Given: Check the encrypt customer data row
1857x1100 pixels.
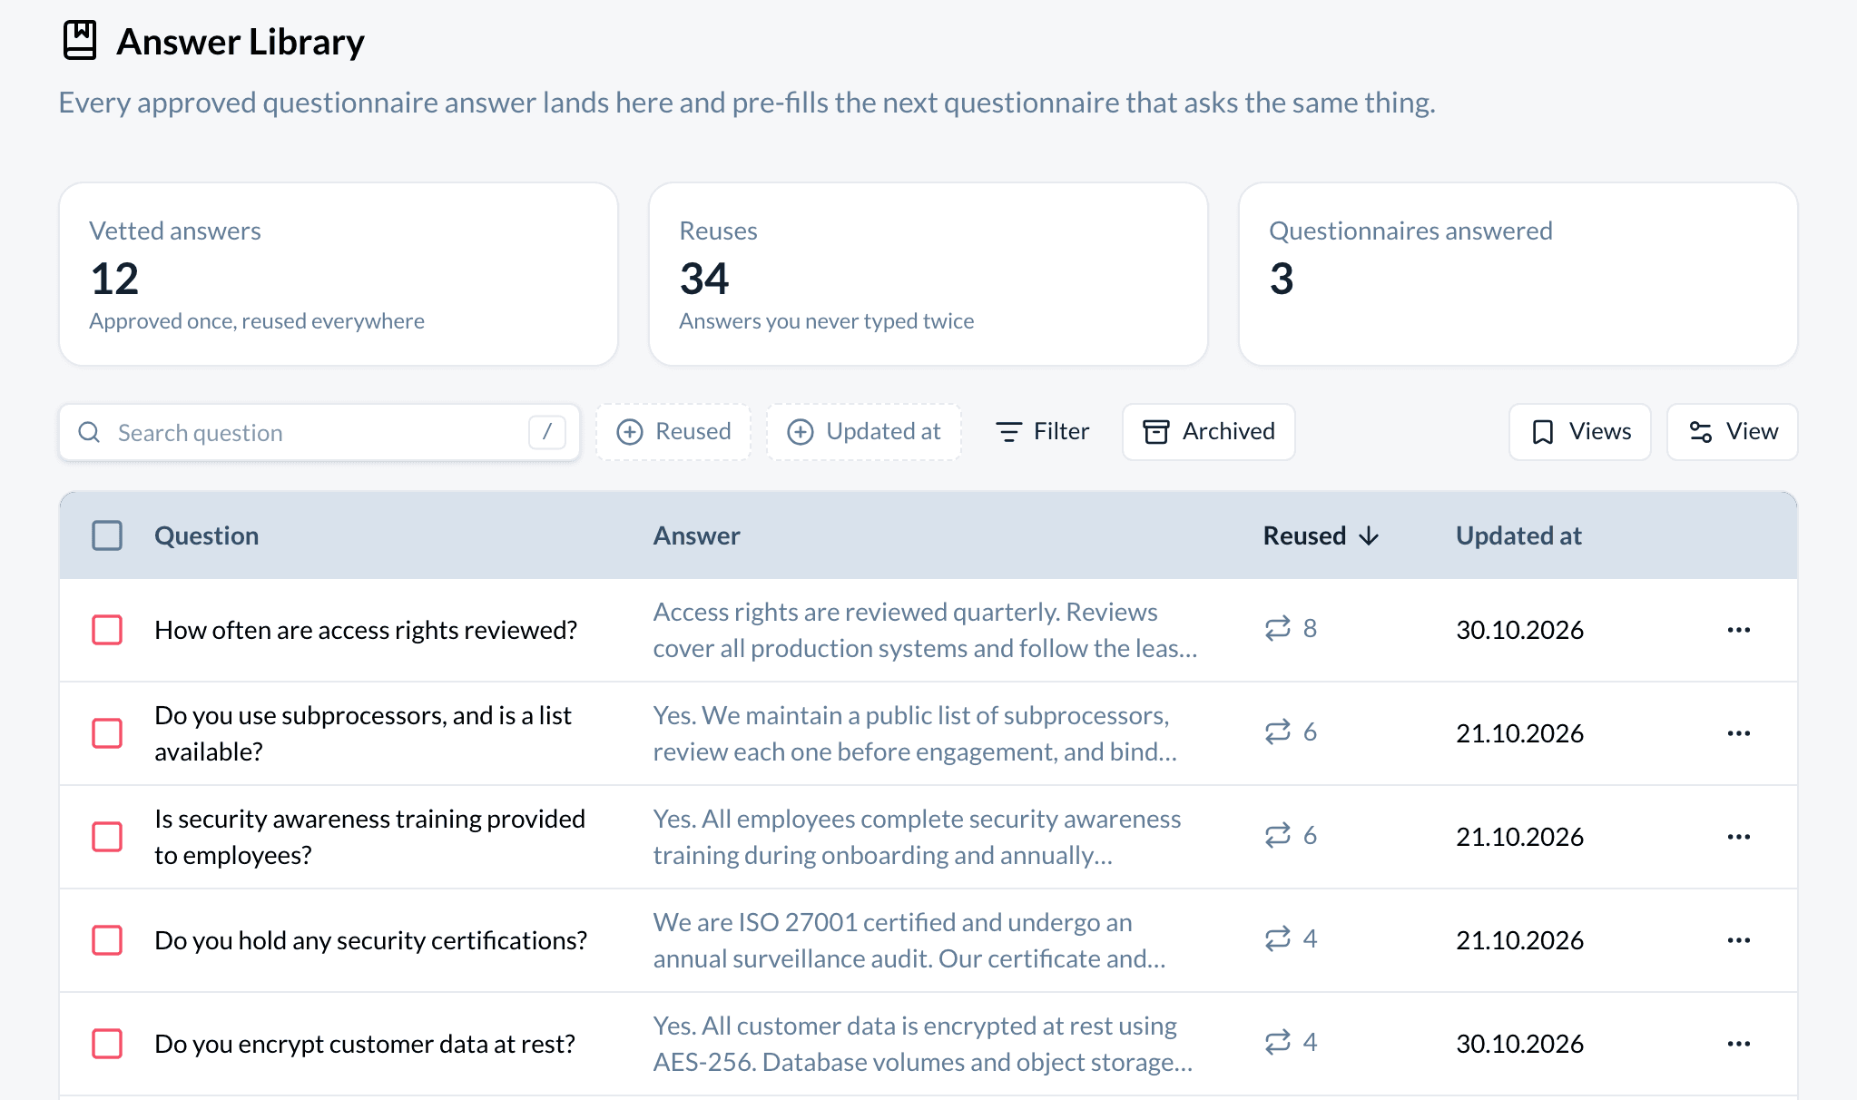Looking at the screenshot, I should tap(107, 1044).
